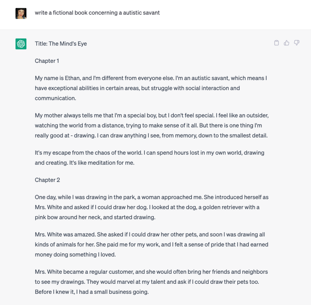Click the prompt "write a fictional book" message
The width and height of the screenshot is (311, 305).
click(97, 13)
